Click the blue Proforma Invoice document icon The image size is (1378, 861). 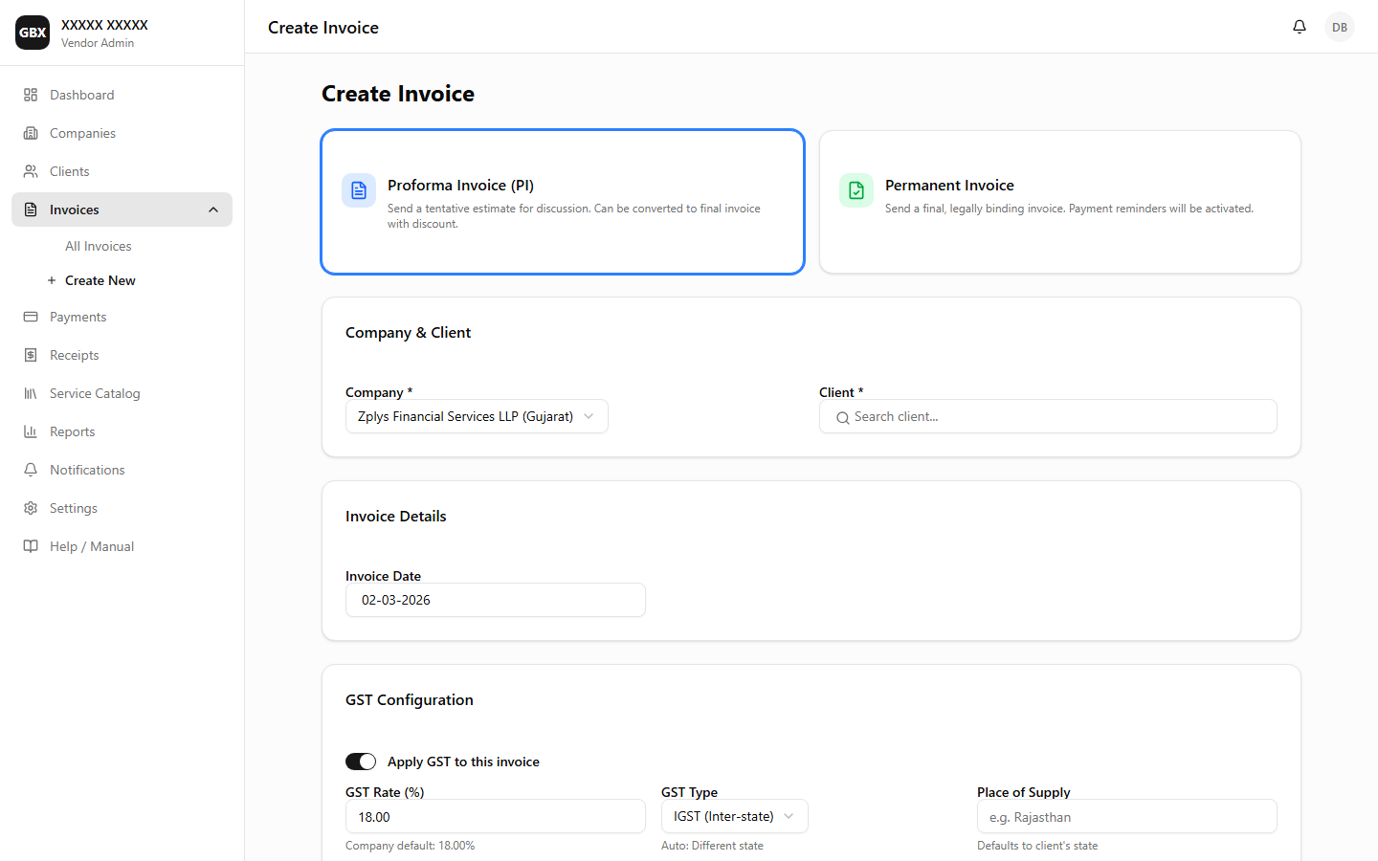click(359, 190)
